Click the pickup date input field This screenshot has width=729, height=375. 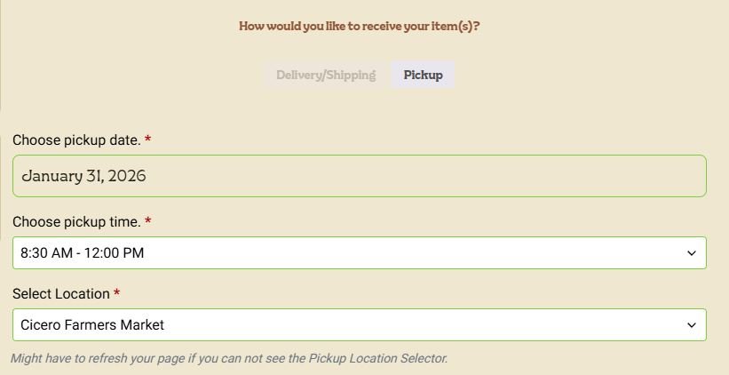click(x=359, y=176)
